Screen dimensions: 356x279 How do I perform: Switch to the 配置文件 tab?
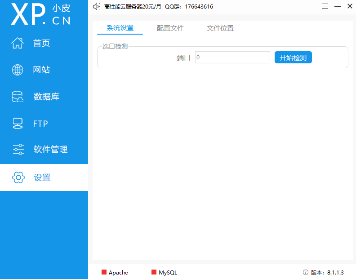point(170,28)
